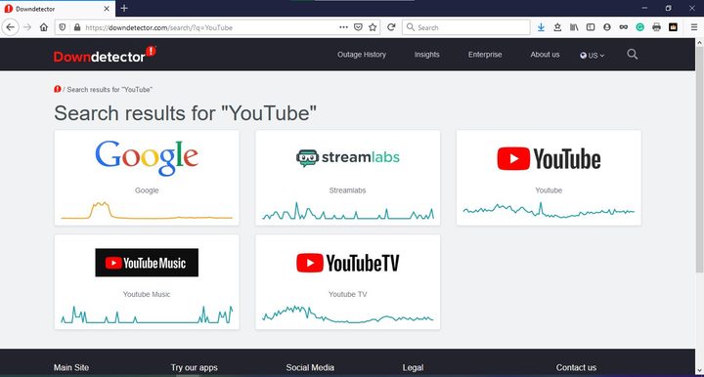Click the printer toolbar icon

coord(656,27)
